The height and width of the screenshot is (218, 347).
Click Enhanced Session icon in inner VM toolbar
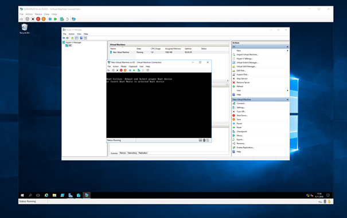pos(148,70)
